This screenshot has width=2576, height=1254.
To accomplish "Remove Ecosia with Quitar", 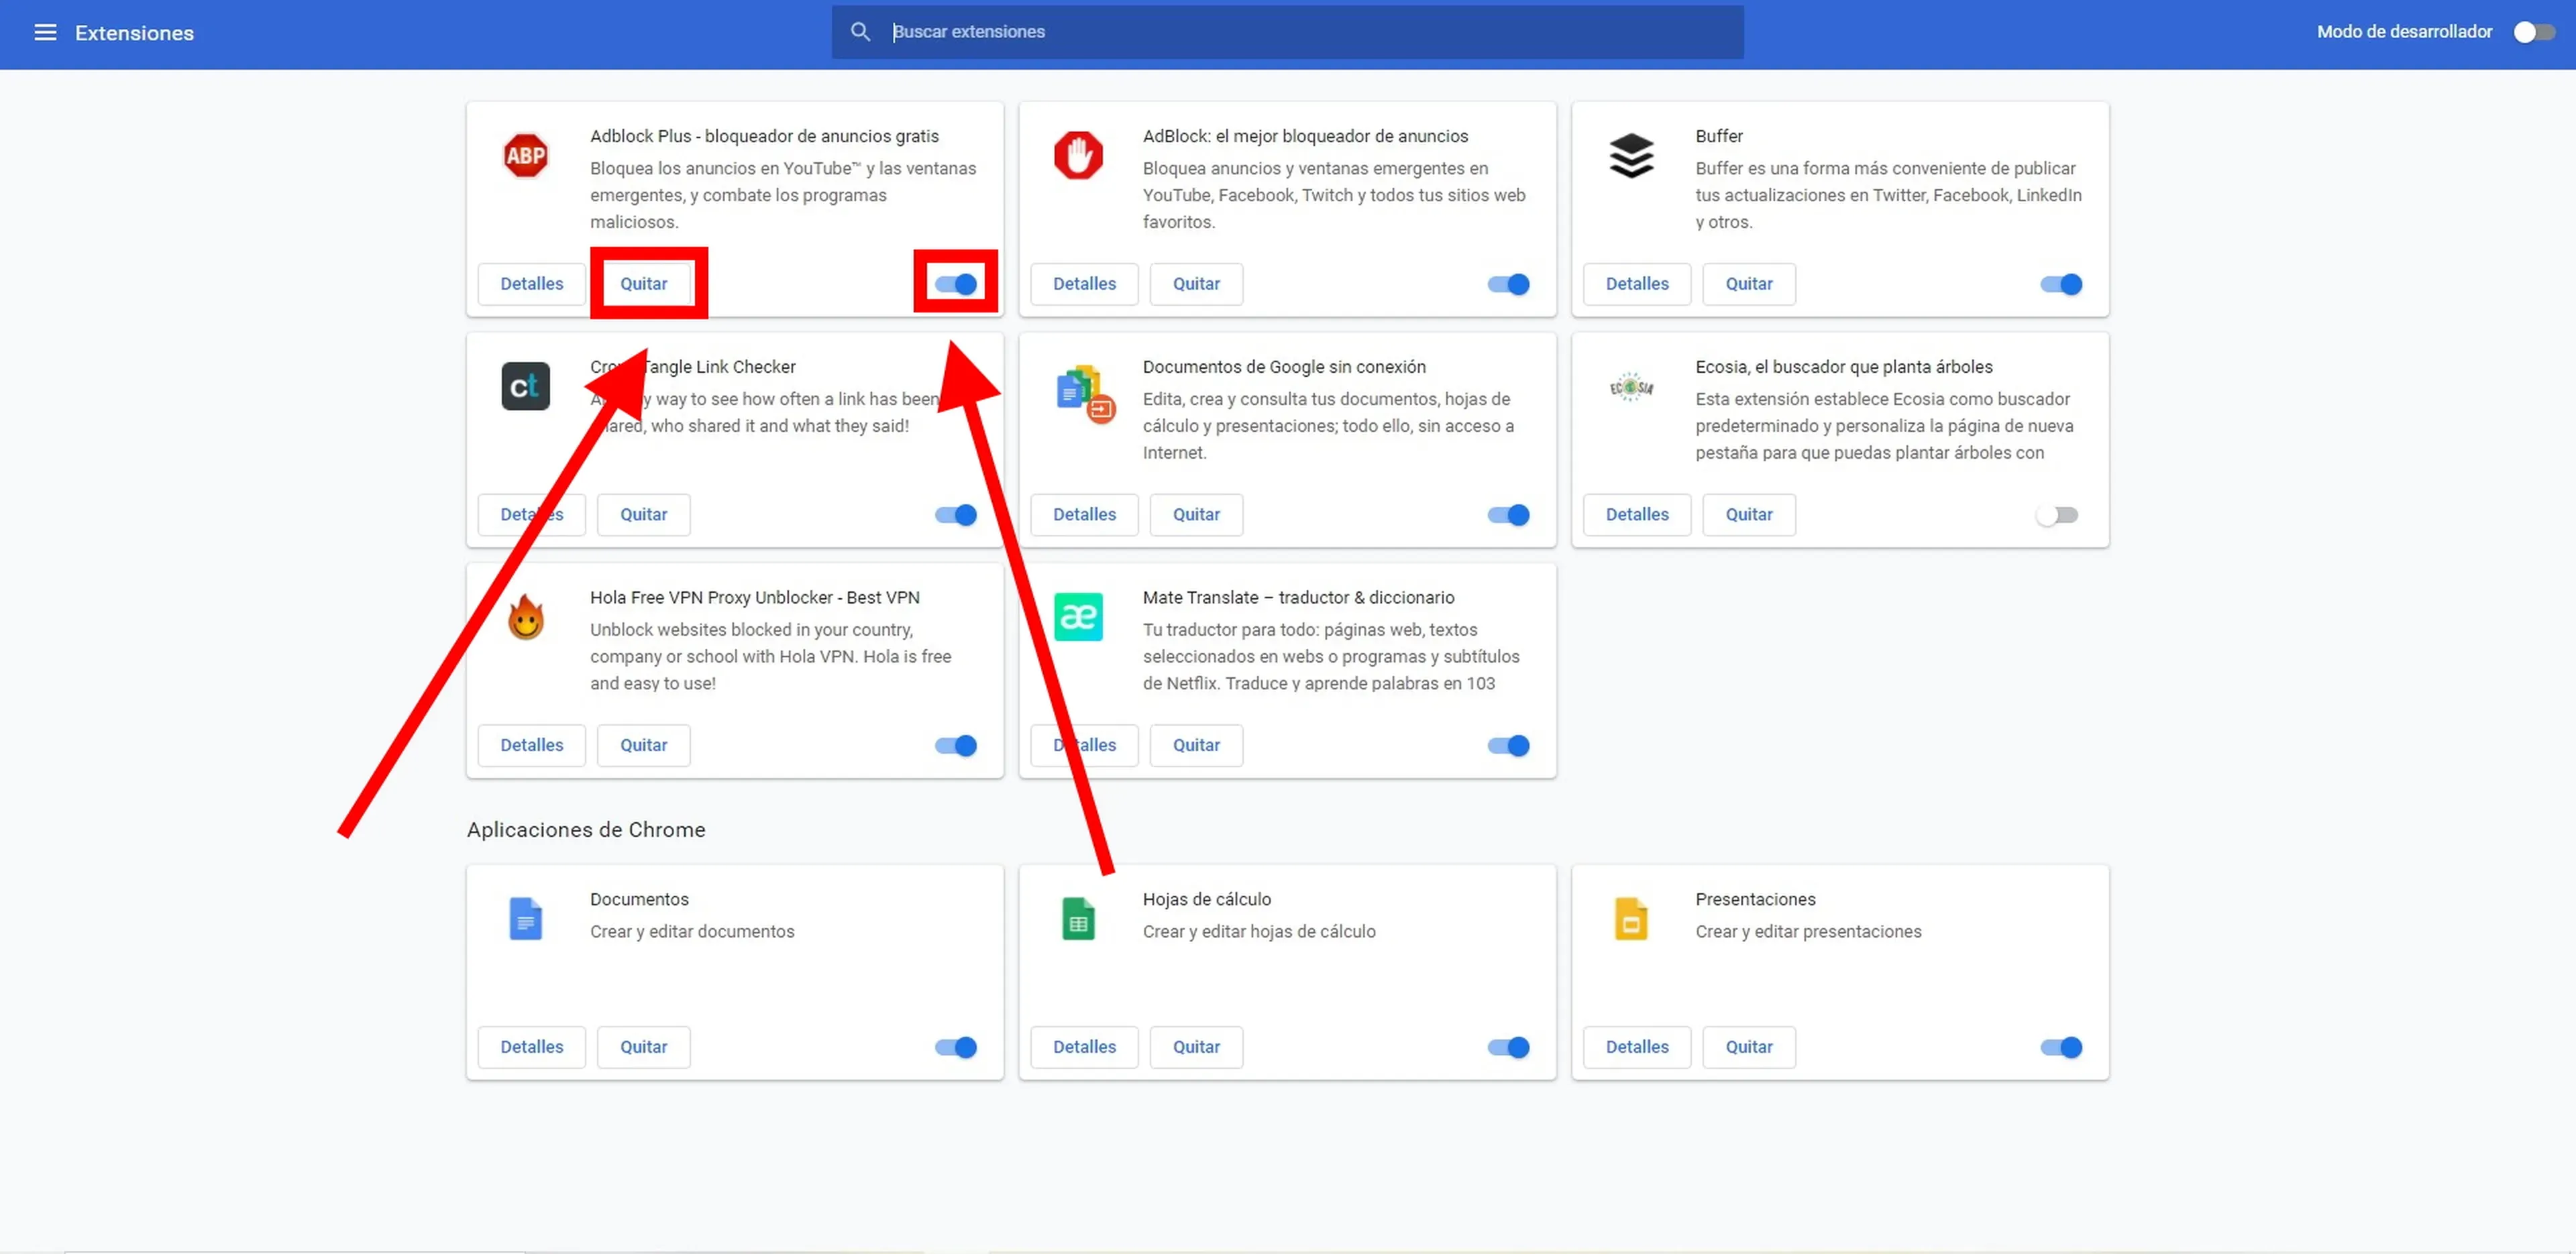I will (1749, 515).
